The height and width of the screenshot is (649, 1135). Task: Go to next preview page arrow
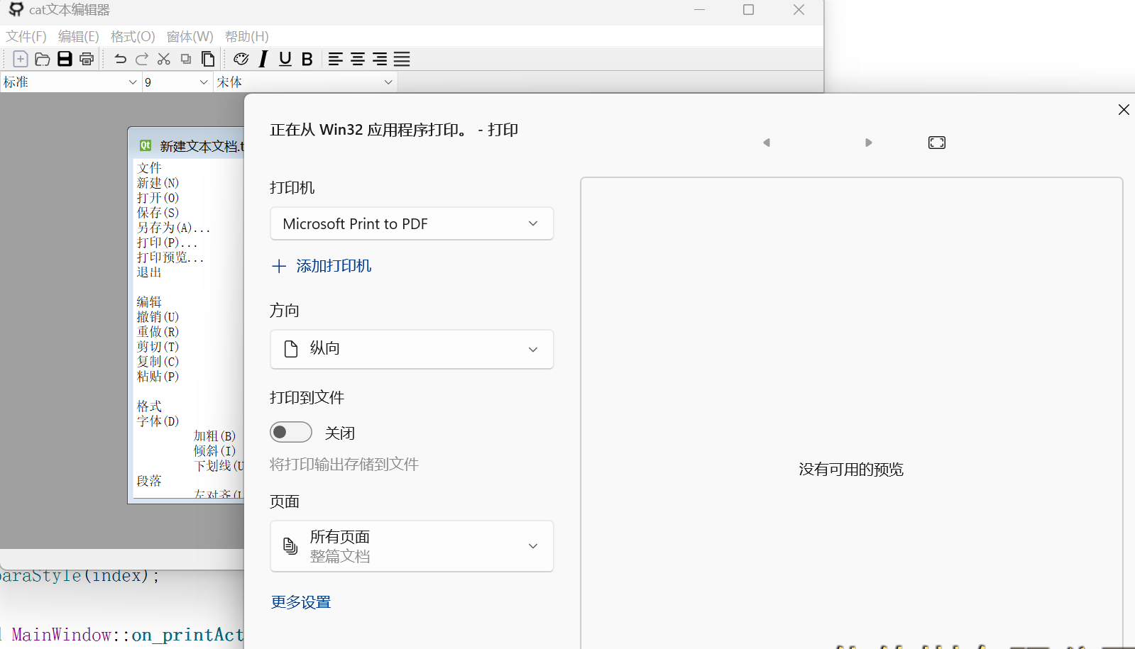(868, 143)
